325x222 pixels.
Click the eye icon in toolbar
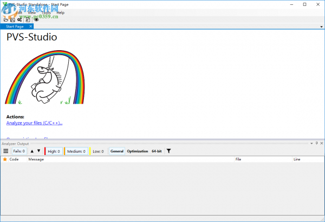click(x=36, y=19)
